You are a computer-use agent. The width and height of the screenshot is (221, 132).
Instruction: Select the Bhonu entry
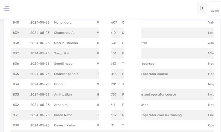[59, 84]
